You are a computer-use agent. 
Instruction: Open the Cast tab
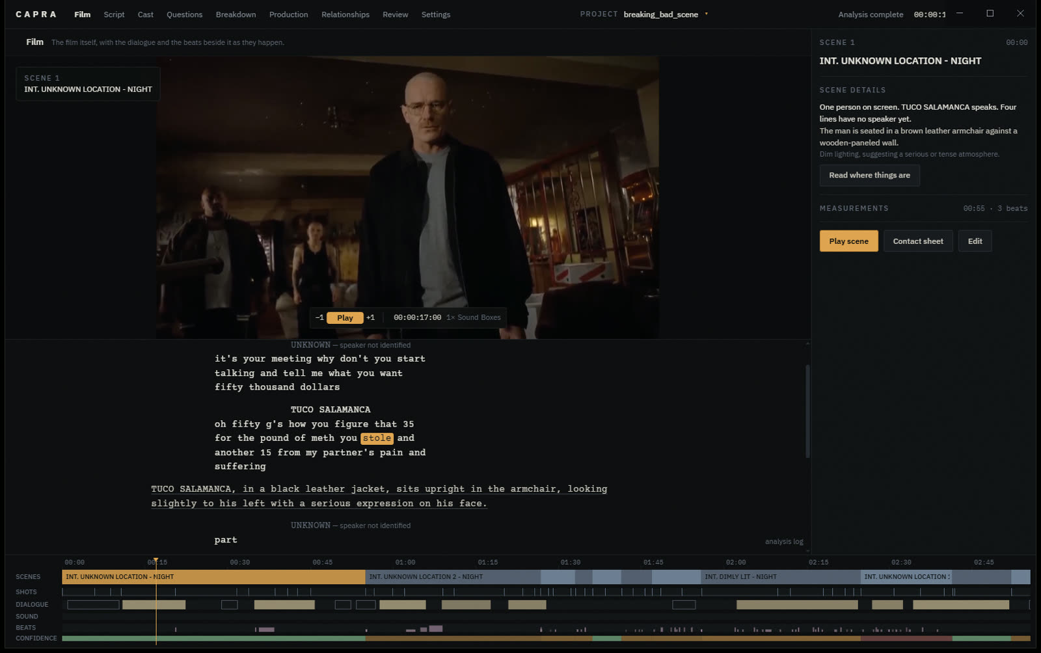(x=146, y=14)
